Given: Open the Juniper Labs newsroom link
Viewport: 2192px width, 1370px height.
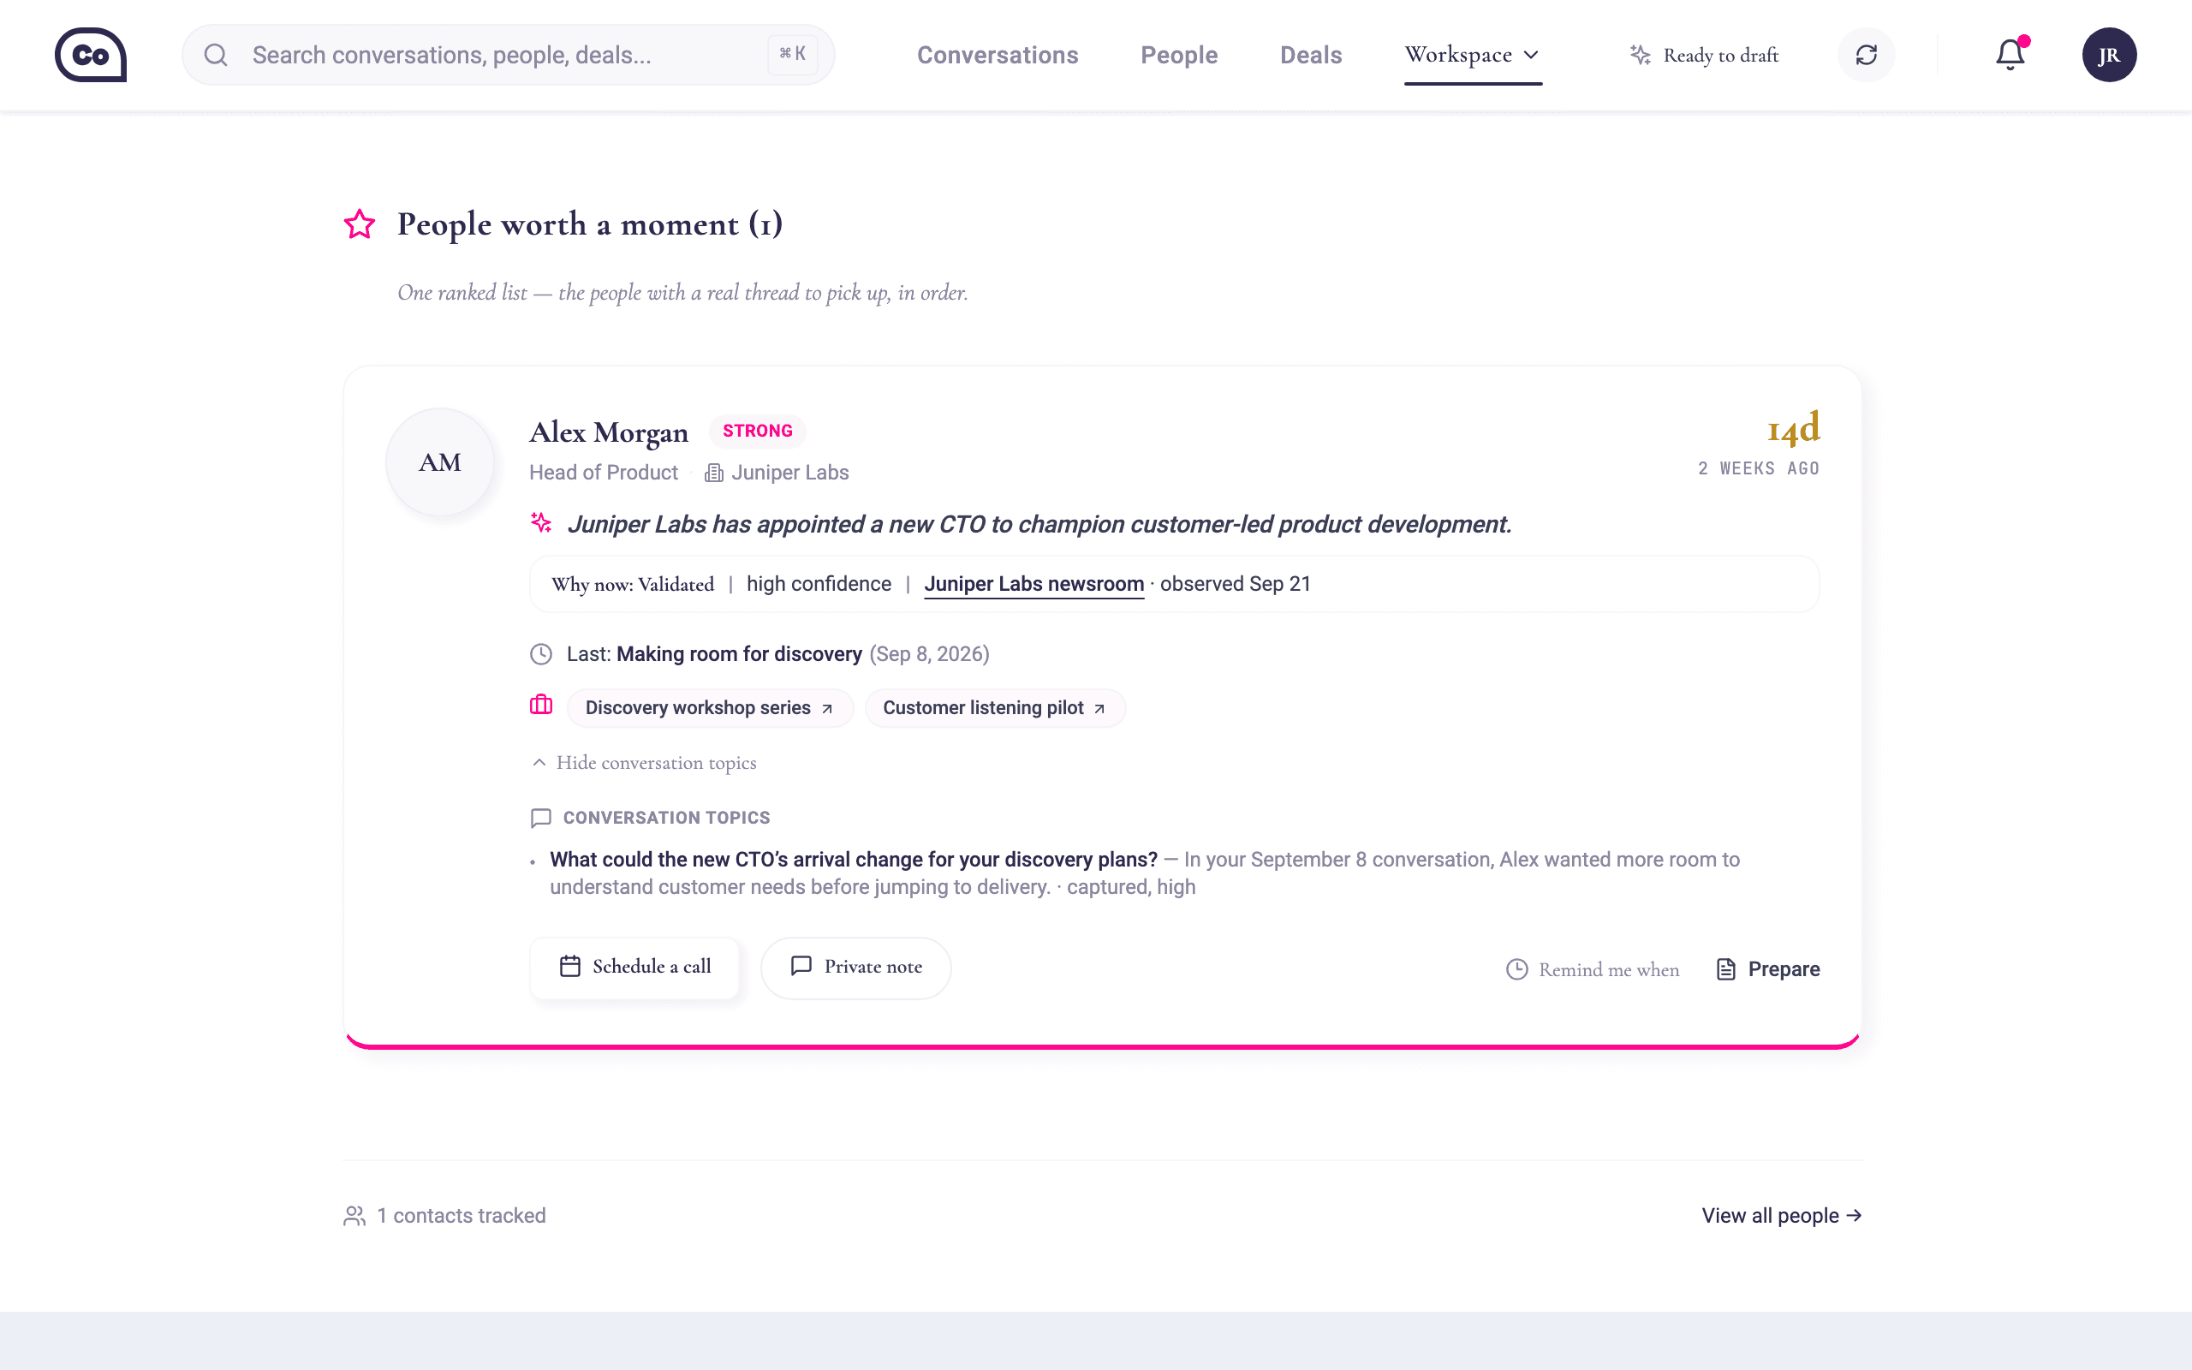Looking at the screenshot, I should (1033, 585).
